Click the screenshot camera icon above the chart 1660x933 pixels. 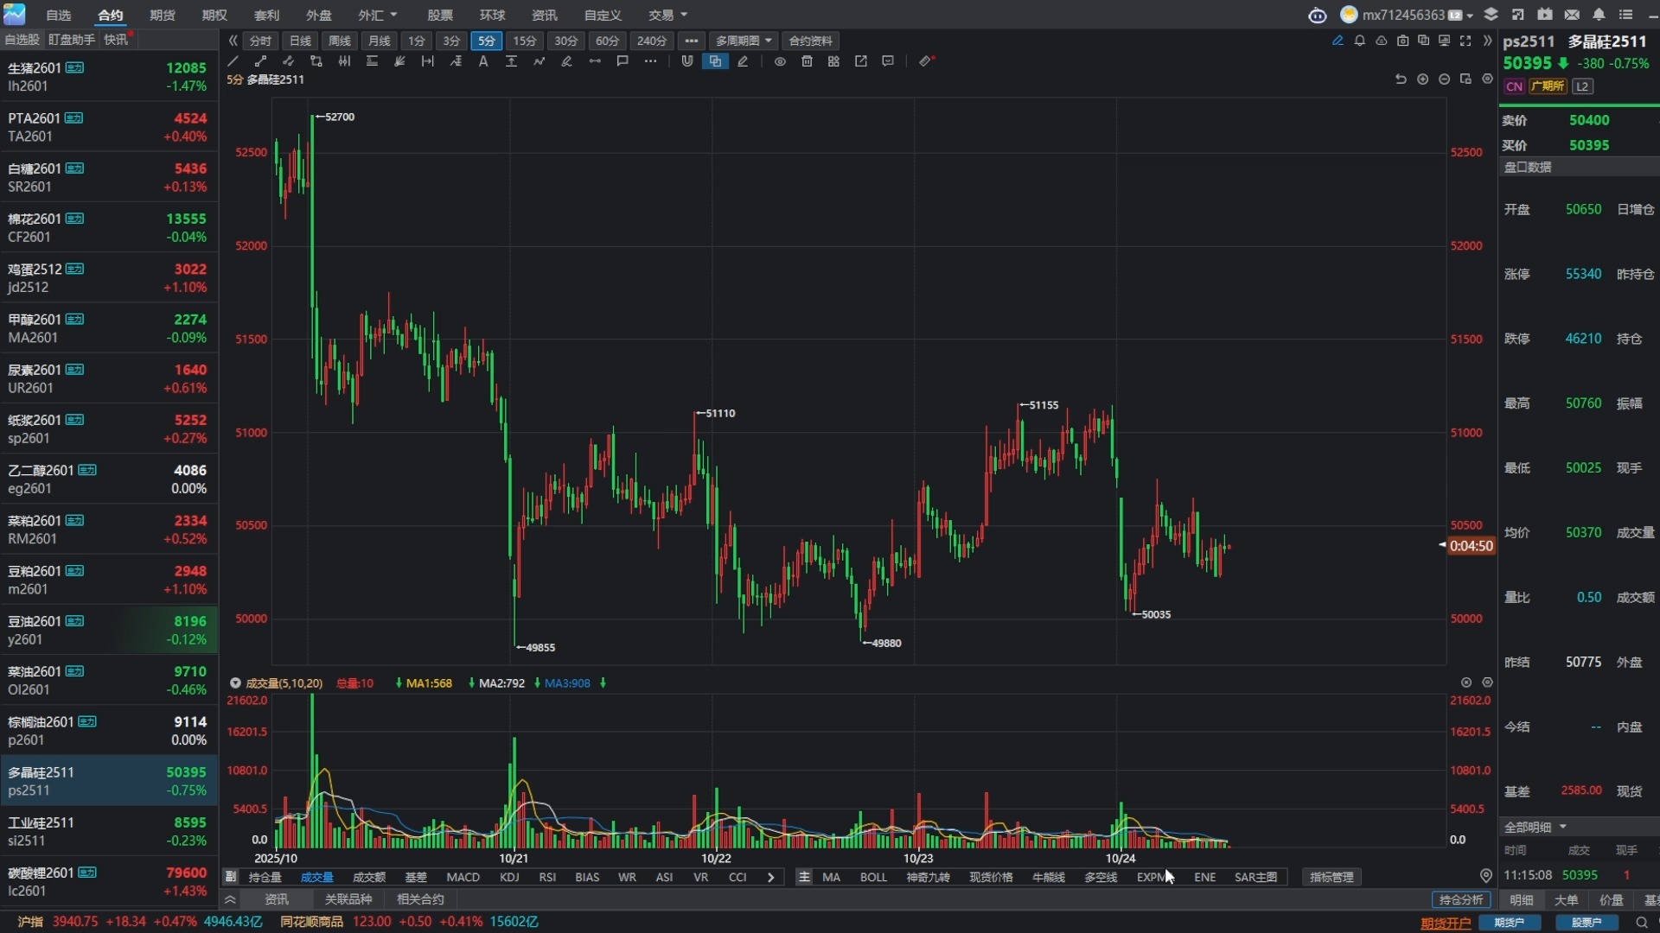point(1403,41)
